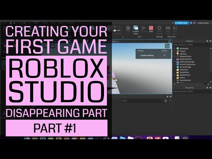Expand the NetworkClient node
212x159 pixels.
(175, 56)
